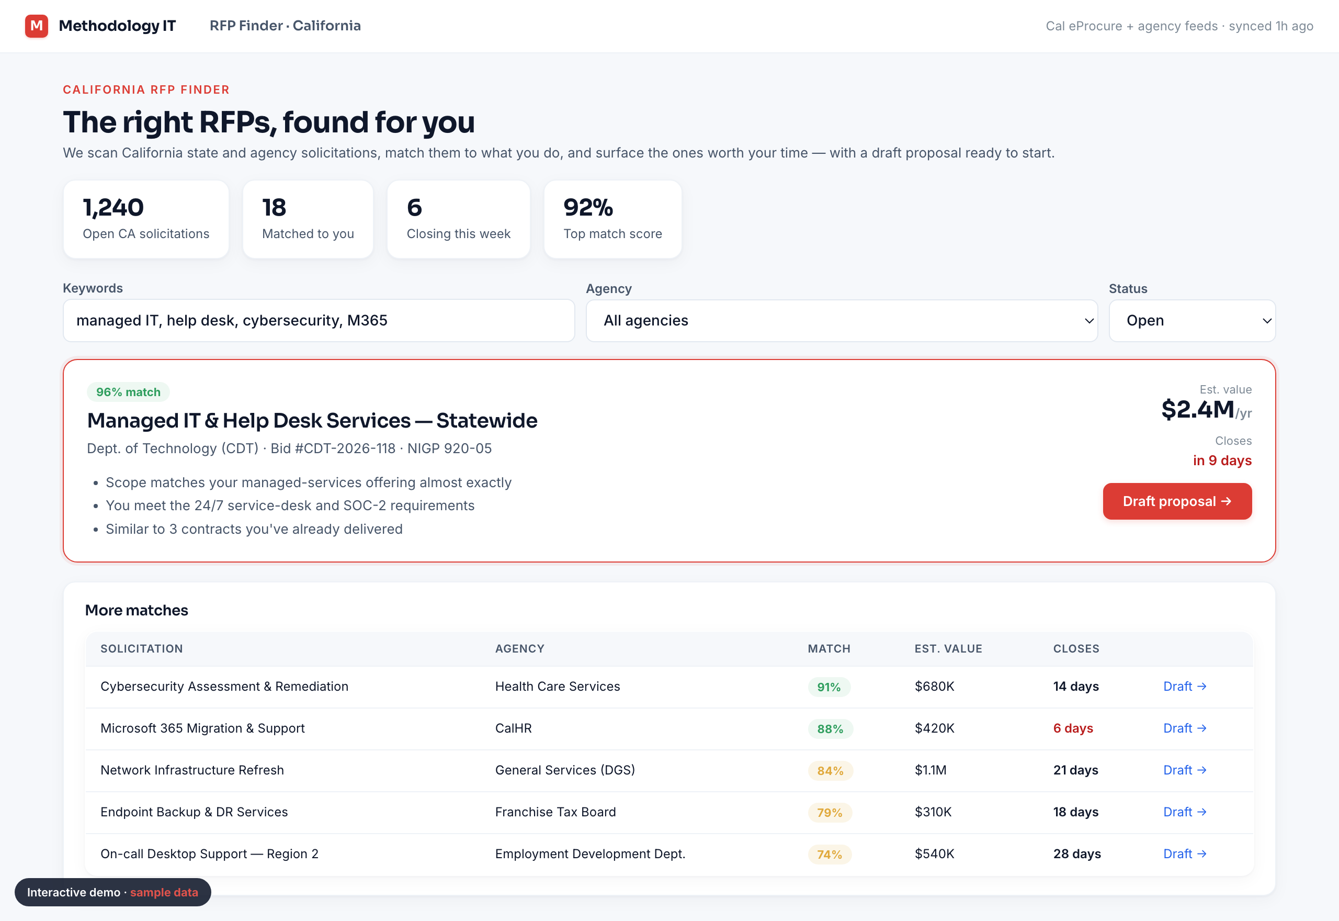Open the Agency dropdown showing All agencies

(842, 320)
